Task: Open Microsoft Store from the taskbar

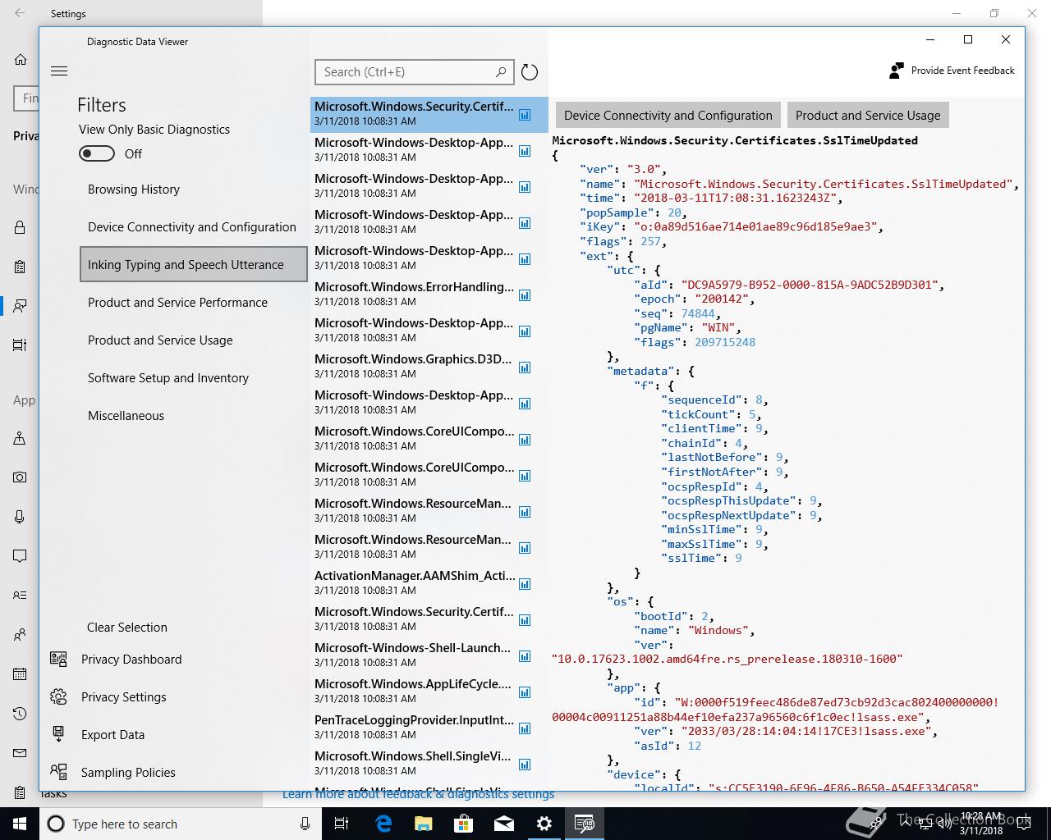Action: pos(464,824)
